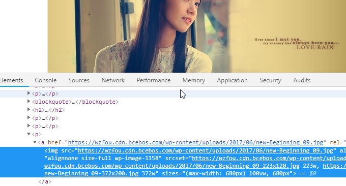
Task: Open the srcset new-Beginning_09-223x120.jpg link
Action: pos(172,166)
